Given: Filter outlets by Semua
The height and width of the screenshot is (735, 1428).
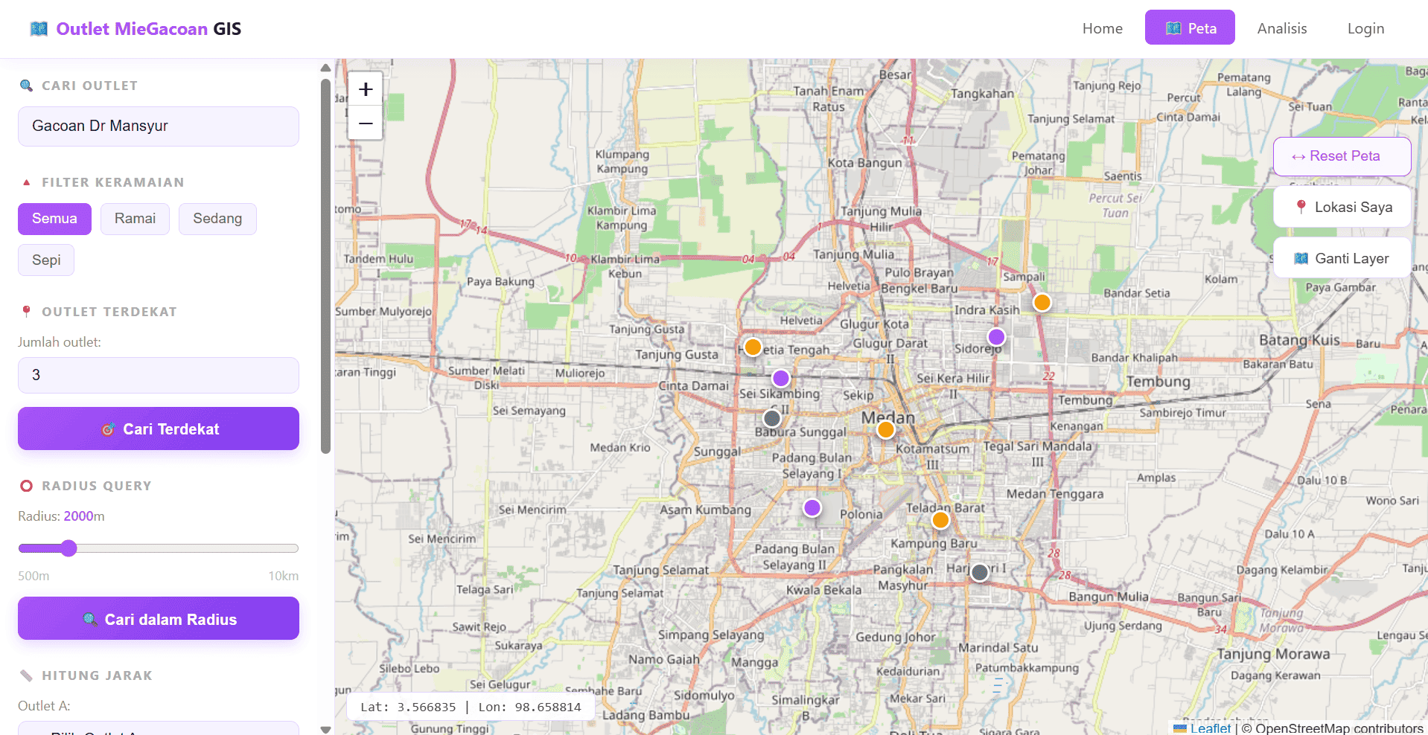Looking at the screenshot, I should pos(54,219).
